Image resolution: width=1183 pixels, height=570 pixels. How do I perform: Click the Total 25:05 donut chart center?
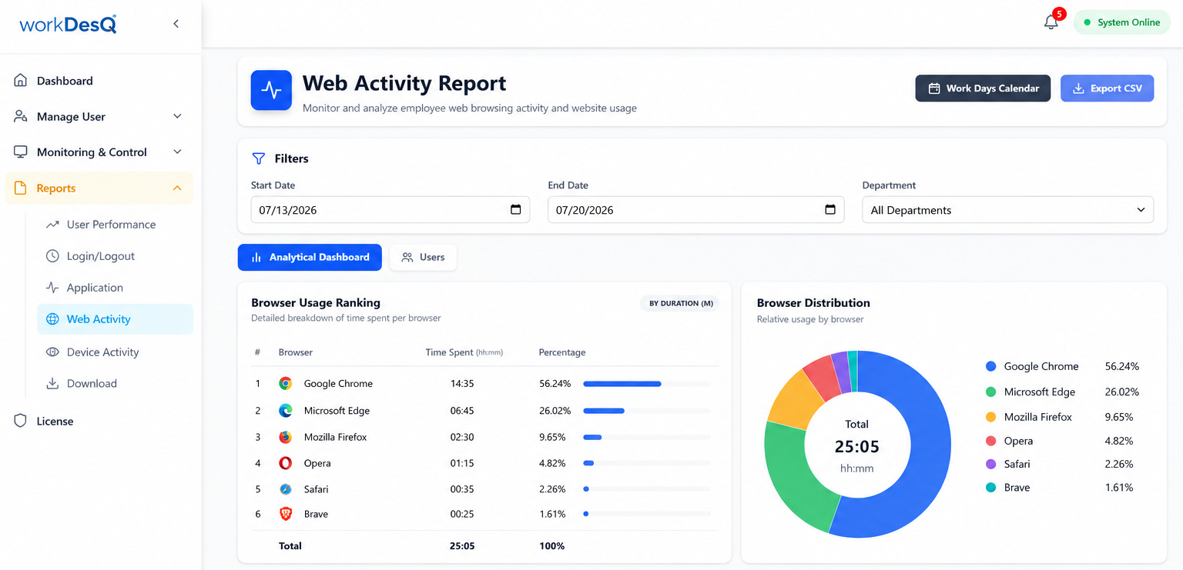coord(857,445)
